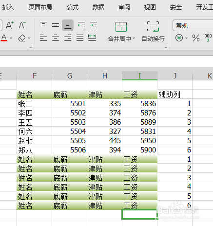Apply thousands separator style
This screenshot has width=213, height=226.
pos(208,38)
